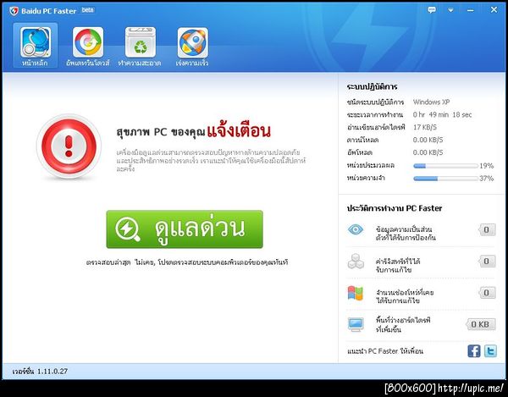Click the download speed 0.00 KB/S value
The width and height of the screenshot is (508, 397).
pos(428,140)
